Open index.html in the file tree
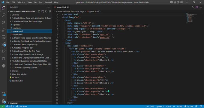The width and height of the screenshot is (204, 108). [x=30, y=34]
